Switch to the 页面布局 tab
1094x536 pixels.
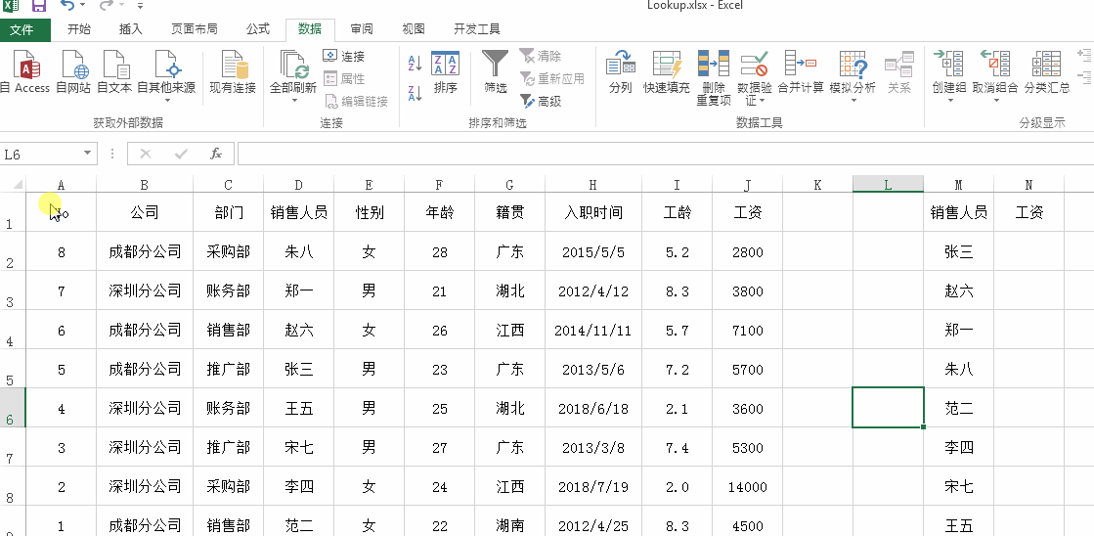[x=194, y=29]
